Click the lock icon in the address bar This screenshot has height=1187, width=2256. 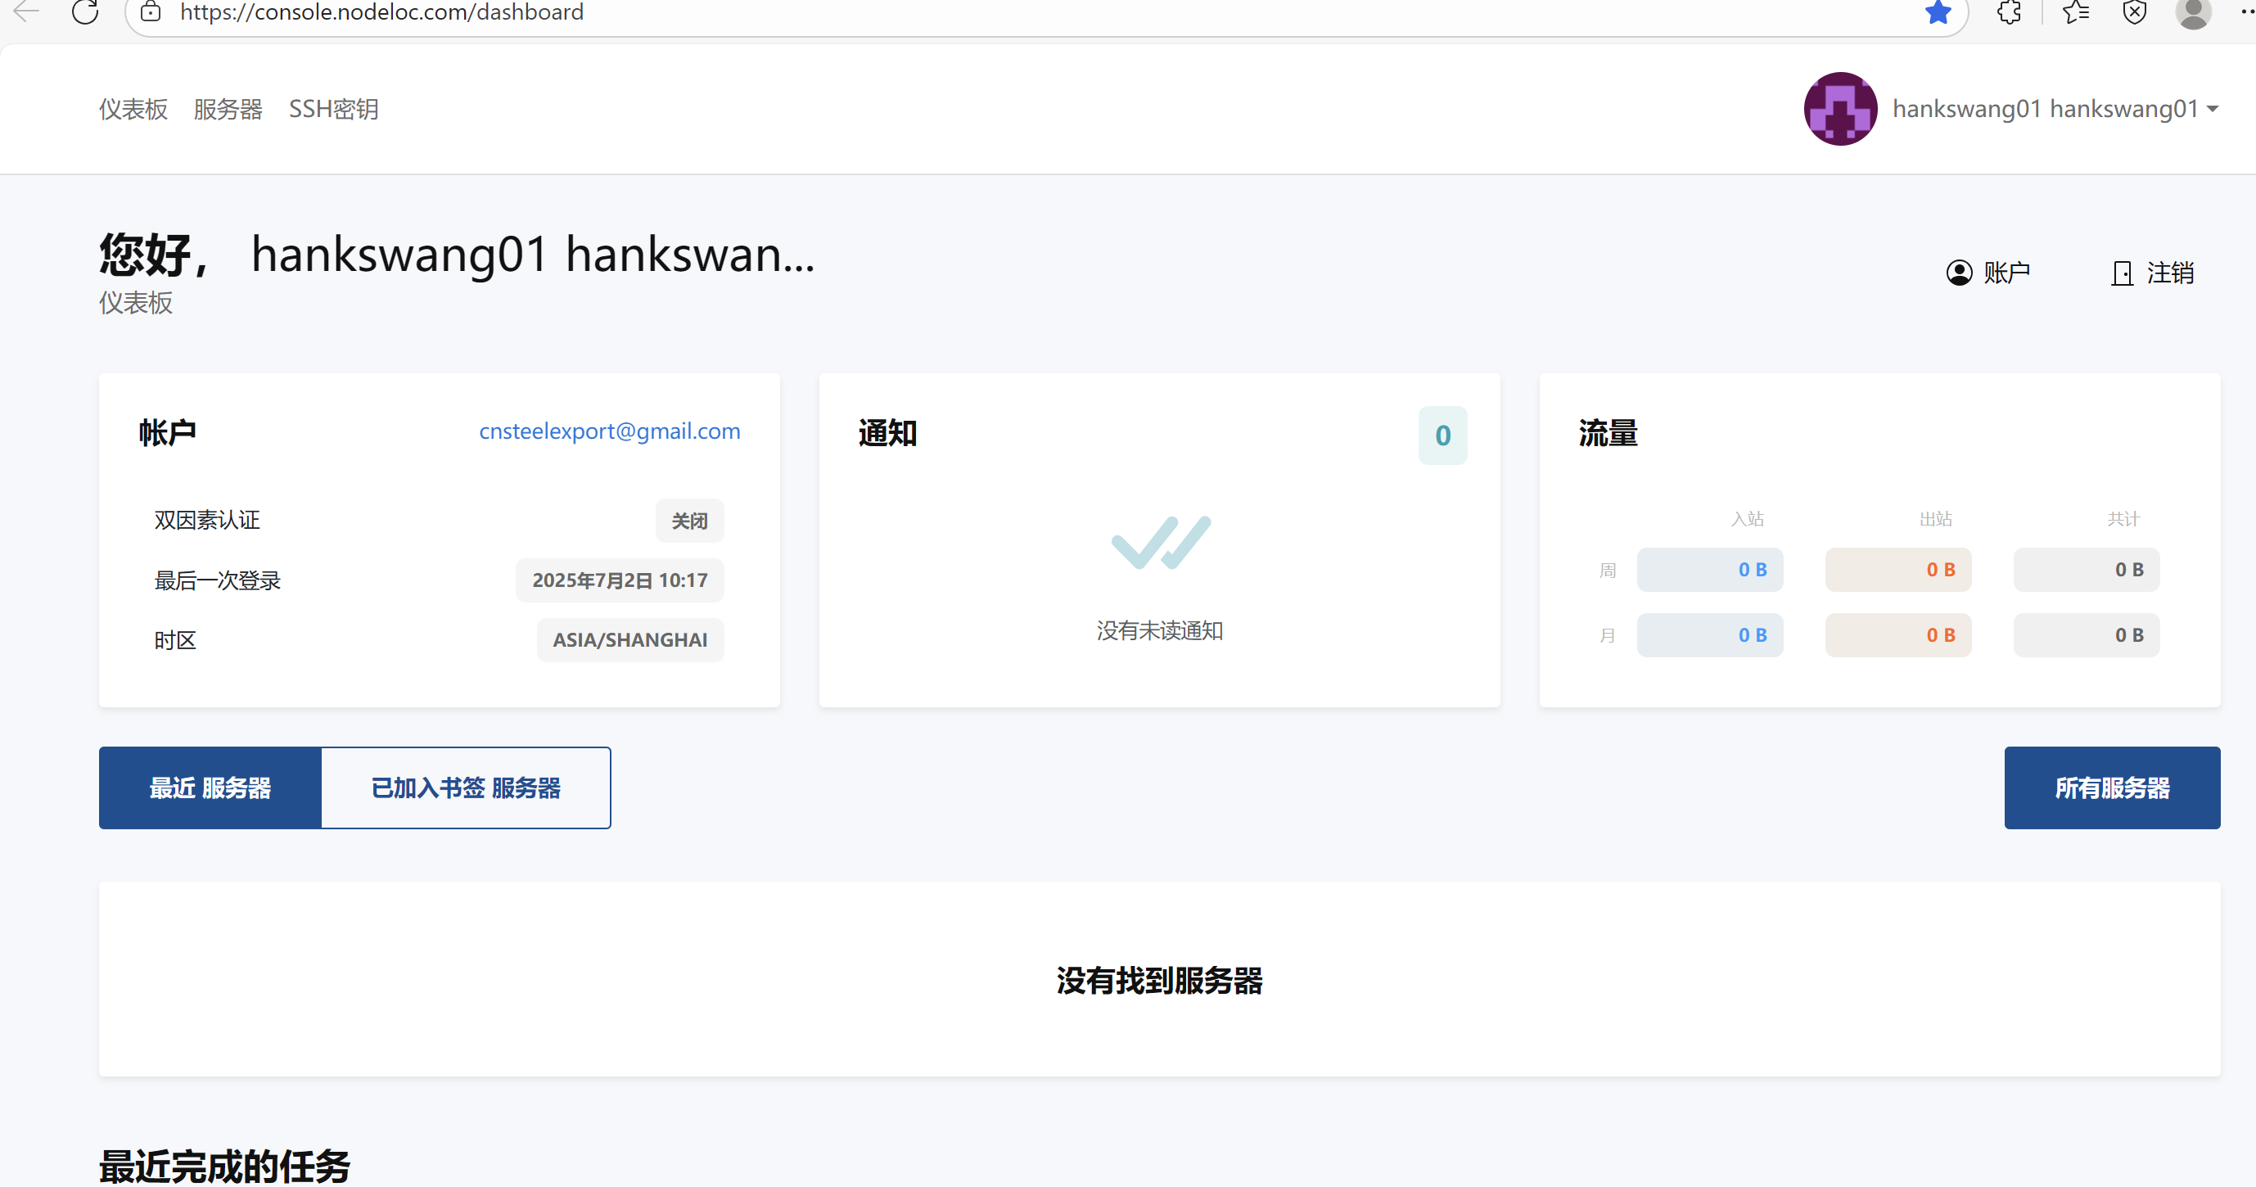click(x=151, y=12)
